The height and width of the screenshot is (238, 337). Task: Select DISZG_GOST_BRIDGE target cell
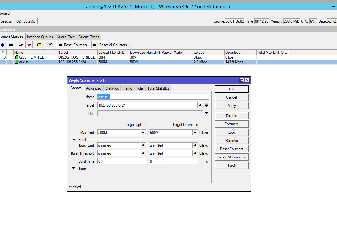pyautogui.click(x=77, y=57)
